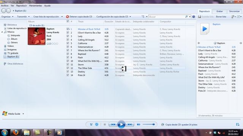This screenshot has width=243, height=136.
Task: Uncheck track 11 Storm
Action: pyautogui.click(x=68, y=65)
